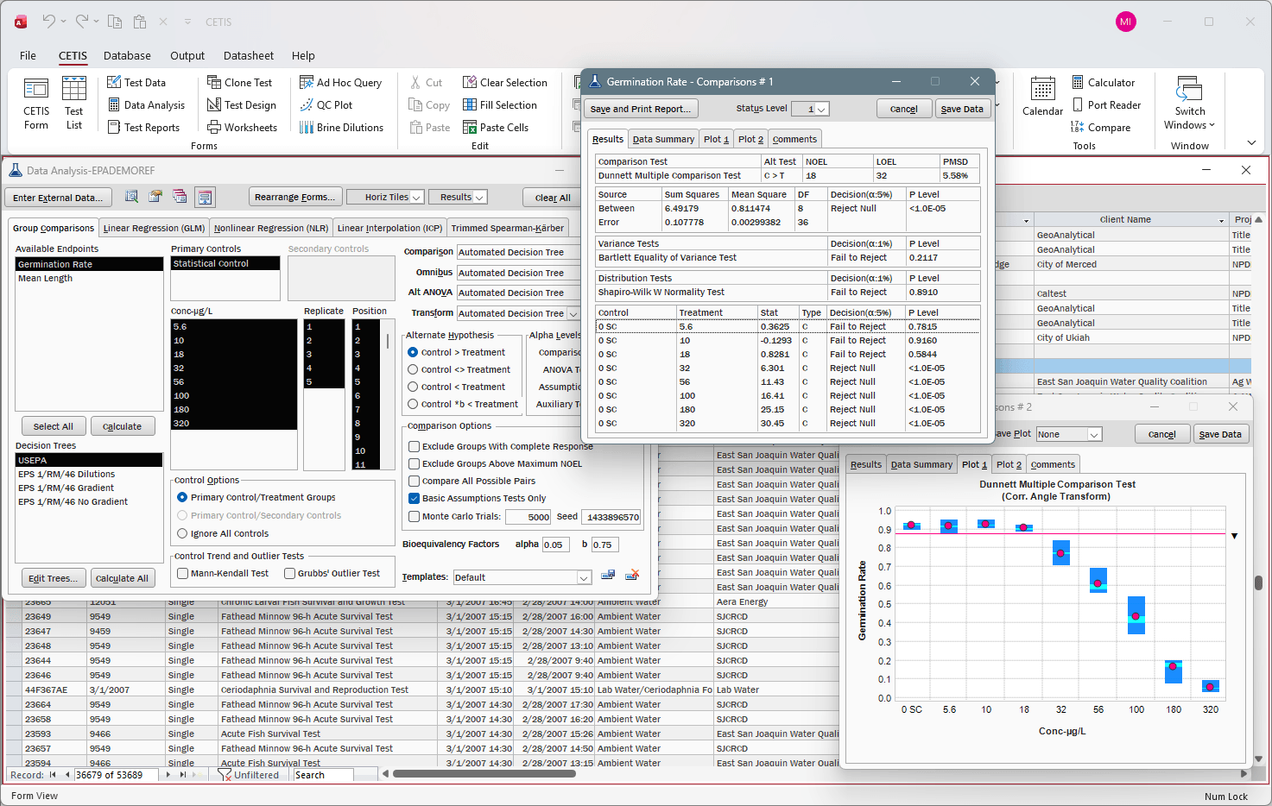Open Port Reader tool
1272x806 pixels.
(x=1106, y=104)
